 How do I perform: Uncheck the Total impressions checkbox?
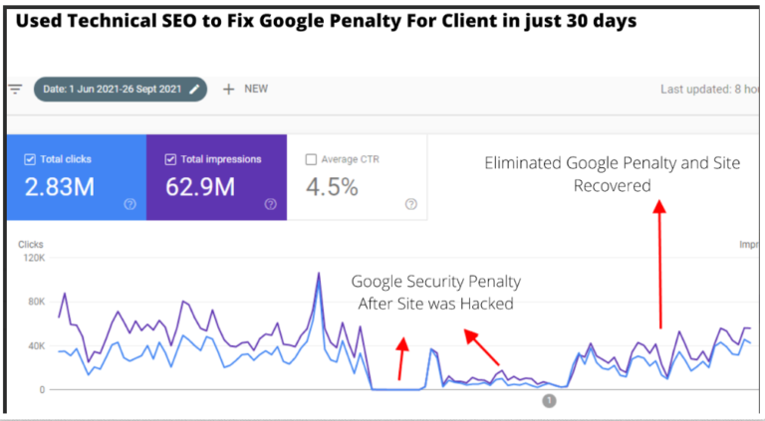[x=169, y=159]
